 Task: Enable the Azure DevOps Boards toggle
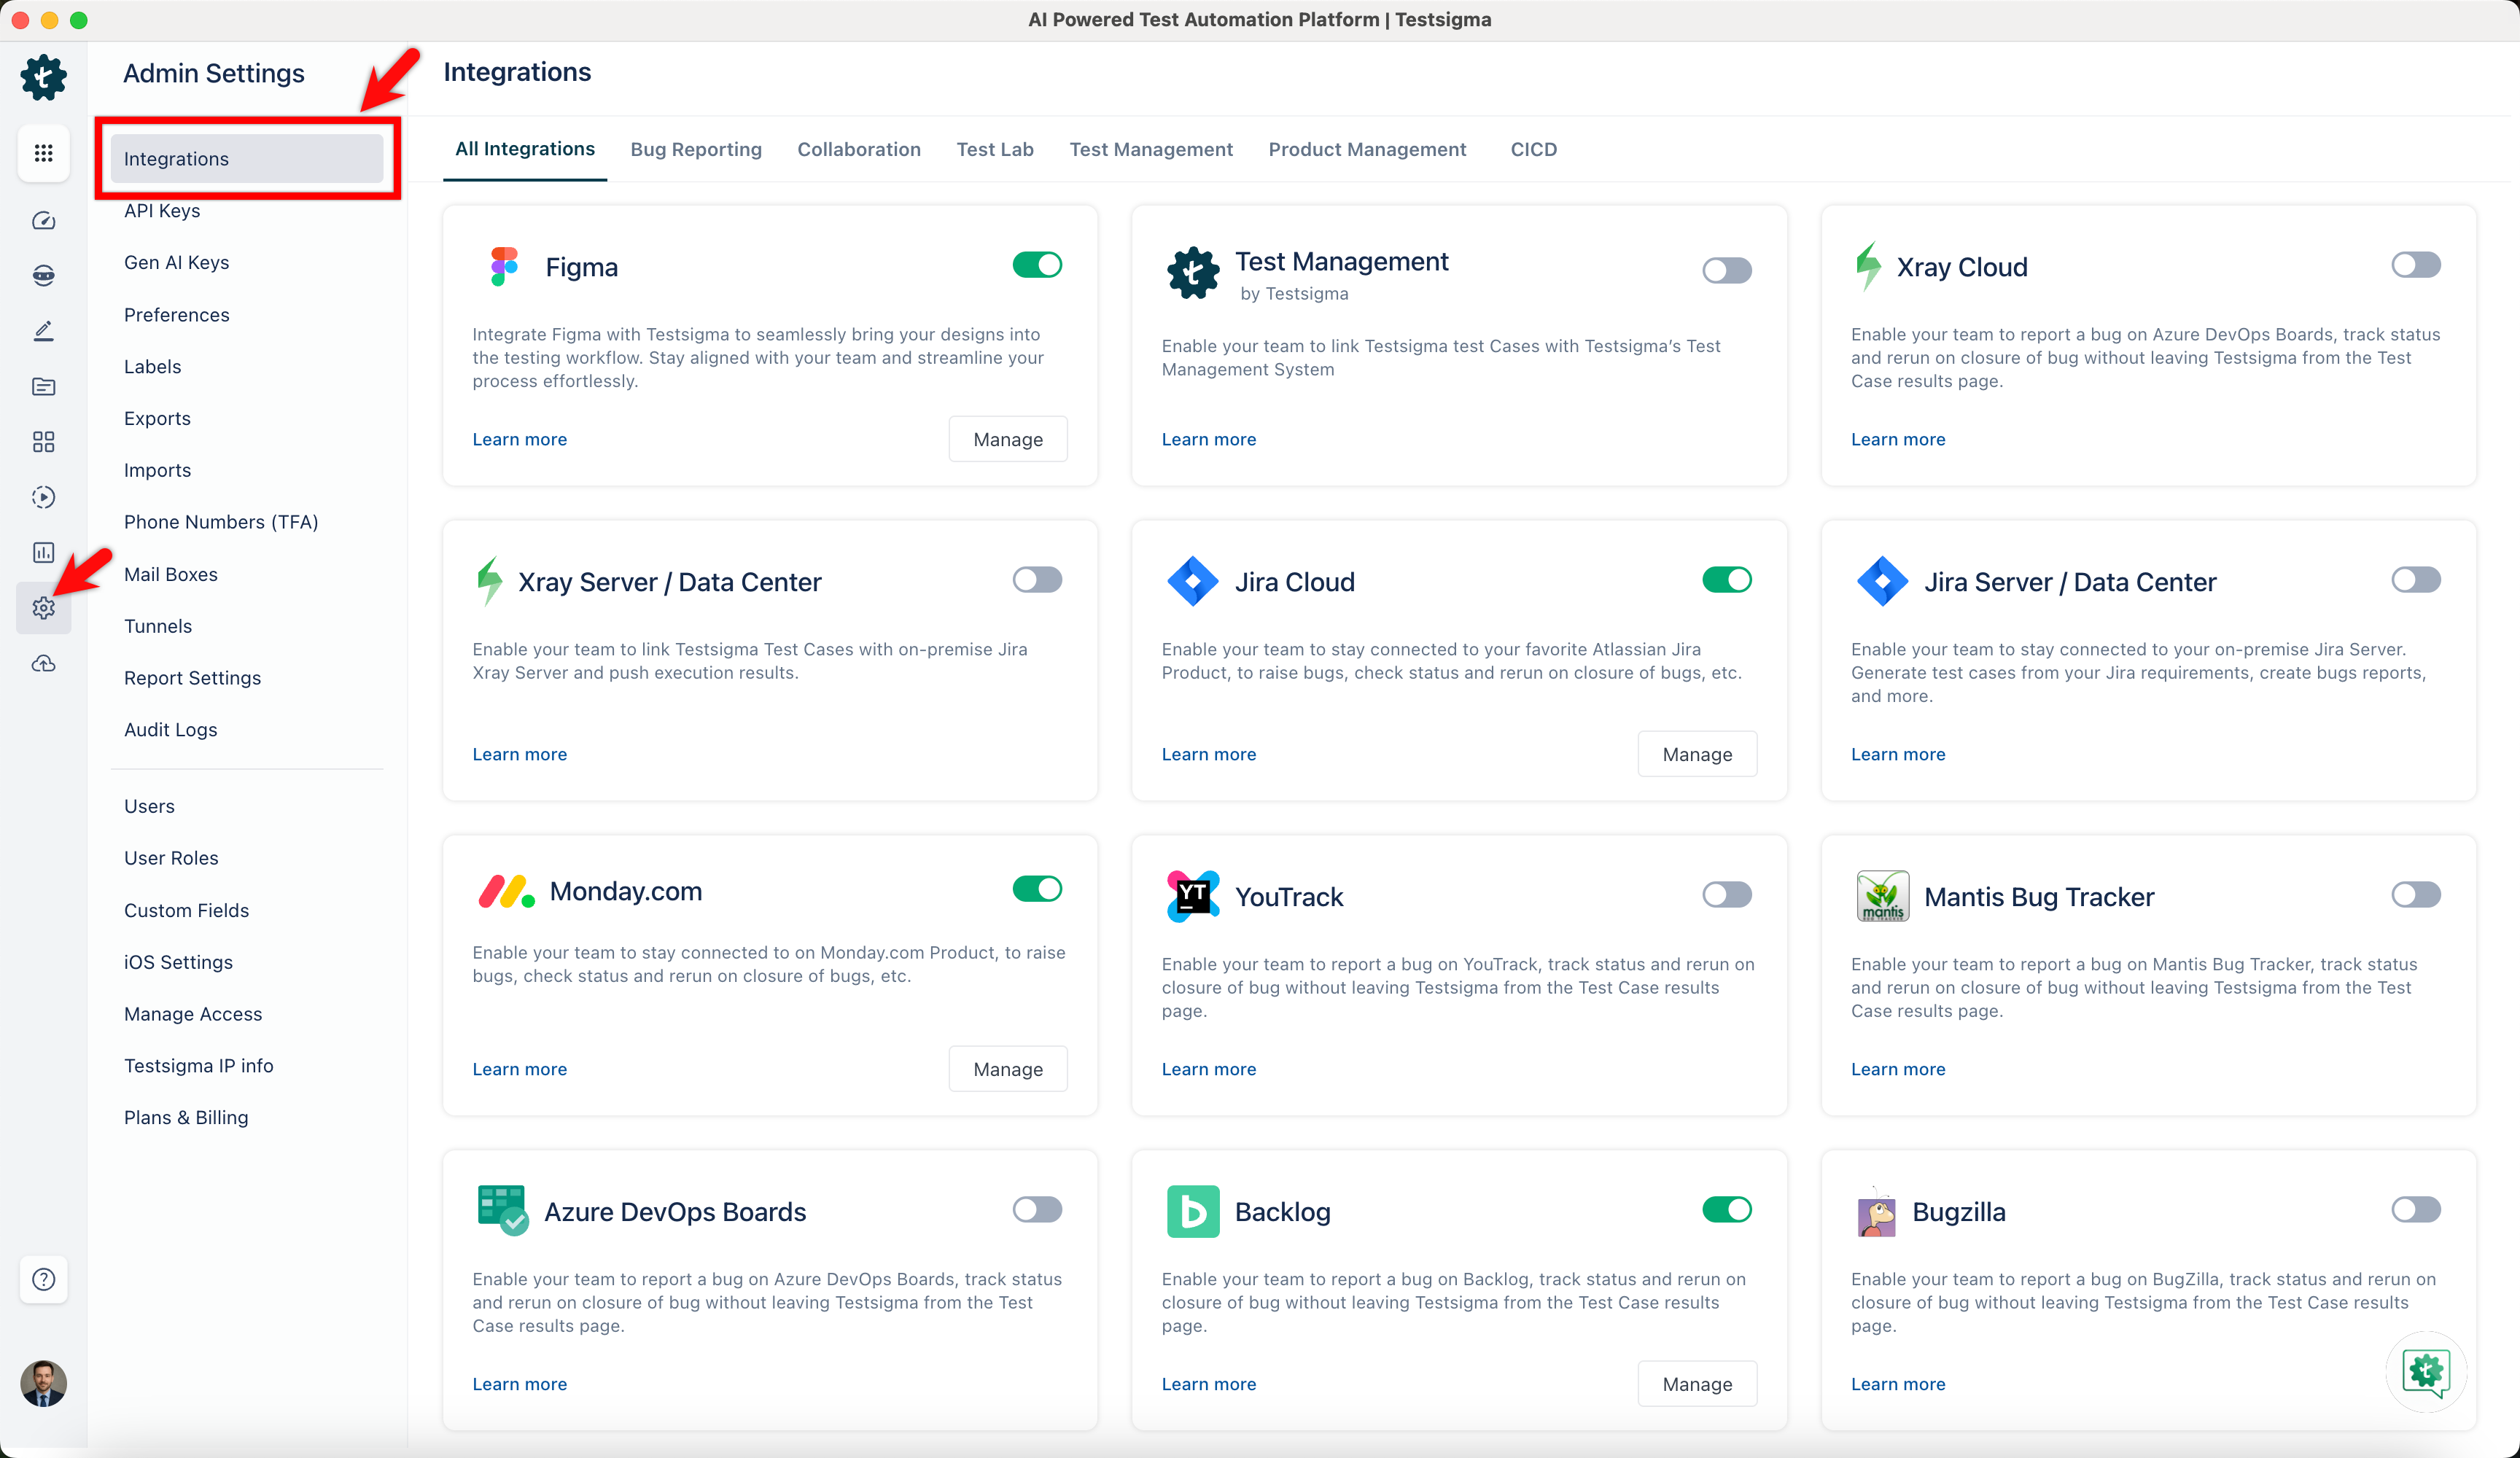(1037, 1210)
